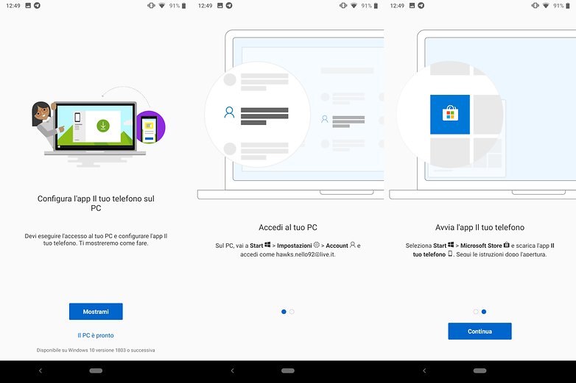Tap the green download icon on laptop illustration
The width and height of the screenshot is (576, 383).
[103, 126]
